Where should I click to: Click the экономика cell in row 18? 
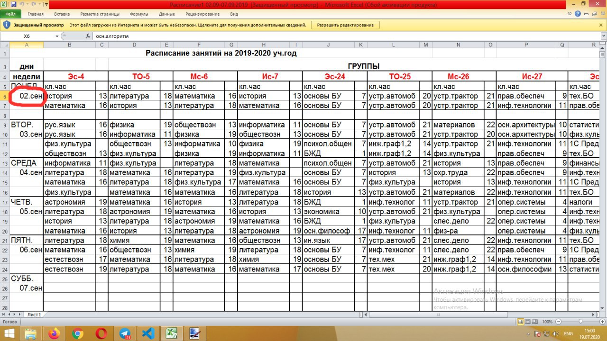tap(328, 212)
